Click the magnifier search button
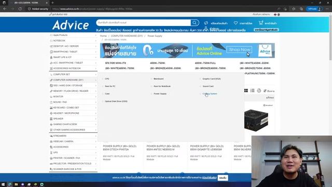332x187 pixels. [195, 23]
